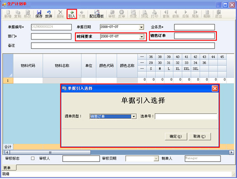Open the 审核日期 dropdown arrow
Screen dimensions: 237x179
click(x=156, y=158)
